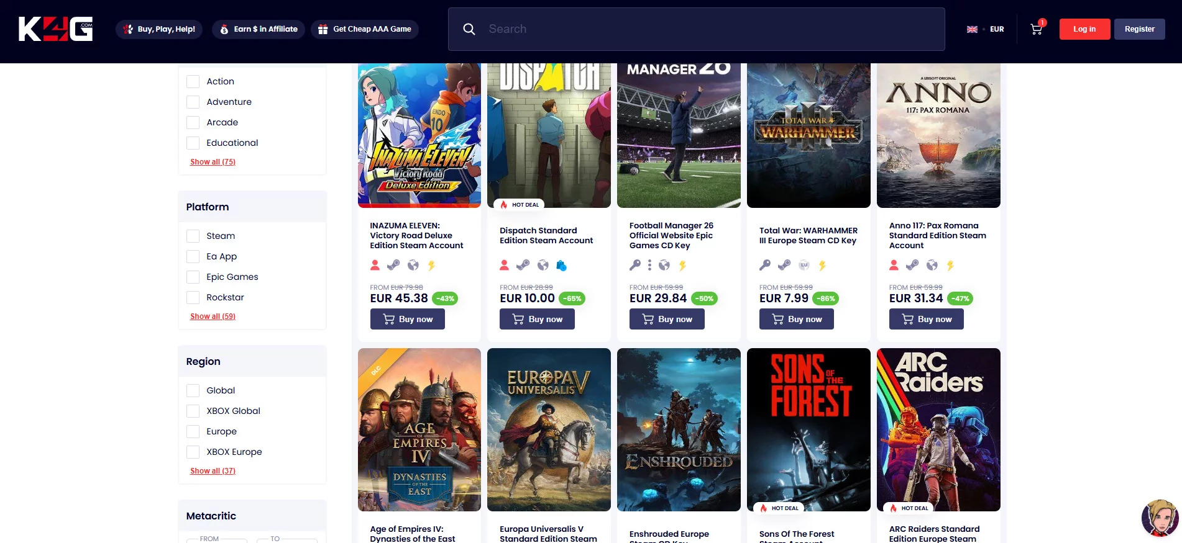Image resolution: width=1182 pixels, height=543 pixels.
Task: Click the lightning icon under INAZUMA ELEVEN
Action: pos(431,266)
